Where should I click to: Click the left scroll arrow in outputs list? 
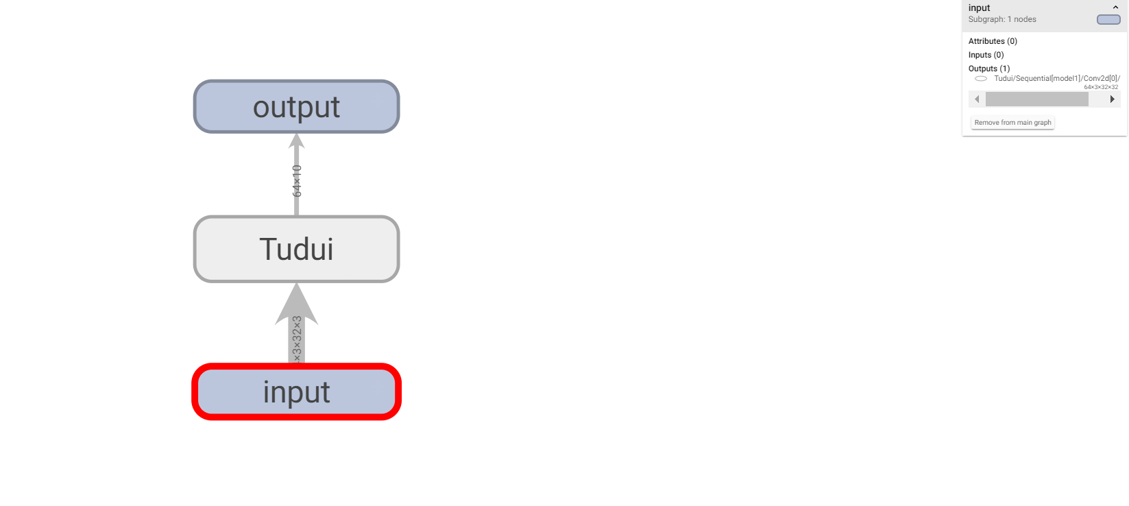coord(977,99)
